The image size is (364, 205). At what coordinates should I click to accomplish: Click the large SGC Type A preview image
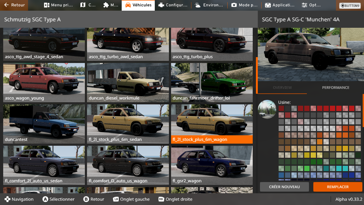(311, 54)
